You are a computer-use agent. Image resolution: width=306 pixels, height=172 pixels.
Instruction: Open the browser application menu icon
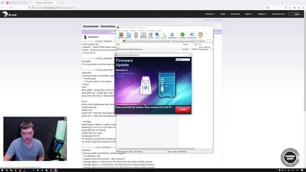303,8
